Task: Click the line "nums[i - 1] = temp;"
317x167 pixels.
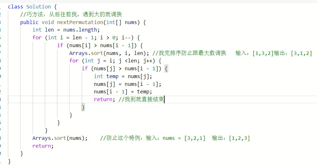Action: (x=123, y=92)
